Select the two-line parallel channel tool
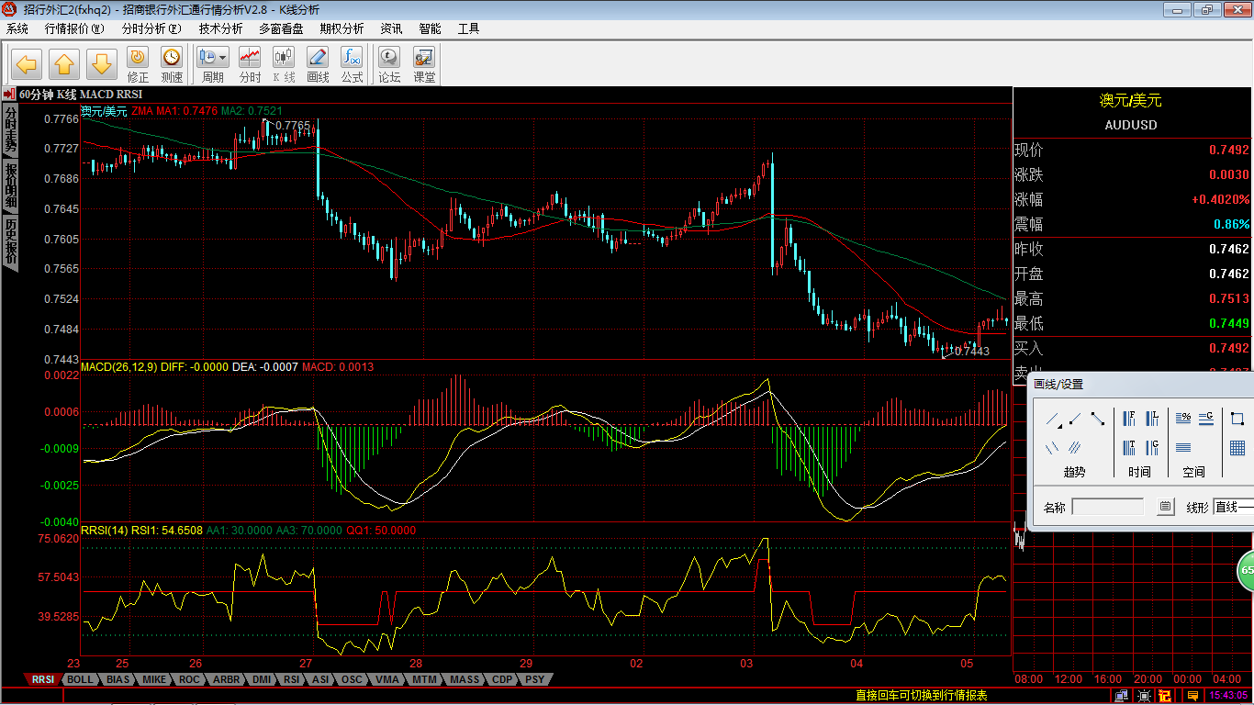The height and width of the screenshot is (705, 1254). click(1052, 448)
